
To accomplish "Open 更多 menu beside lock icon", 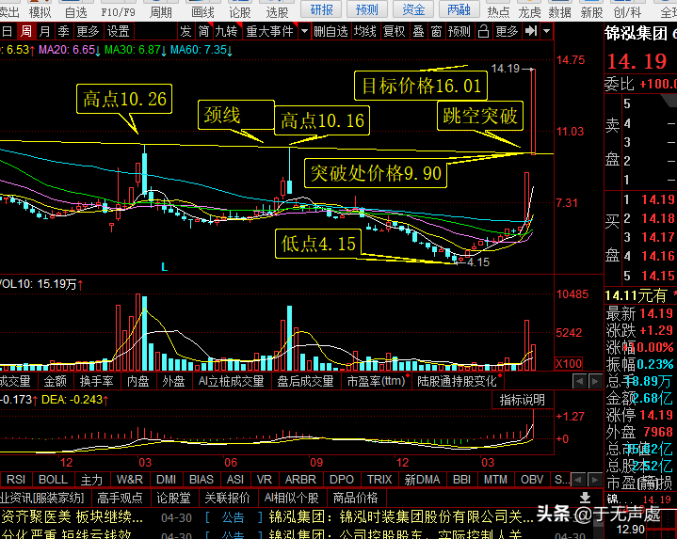I will [507, 31].
